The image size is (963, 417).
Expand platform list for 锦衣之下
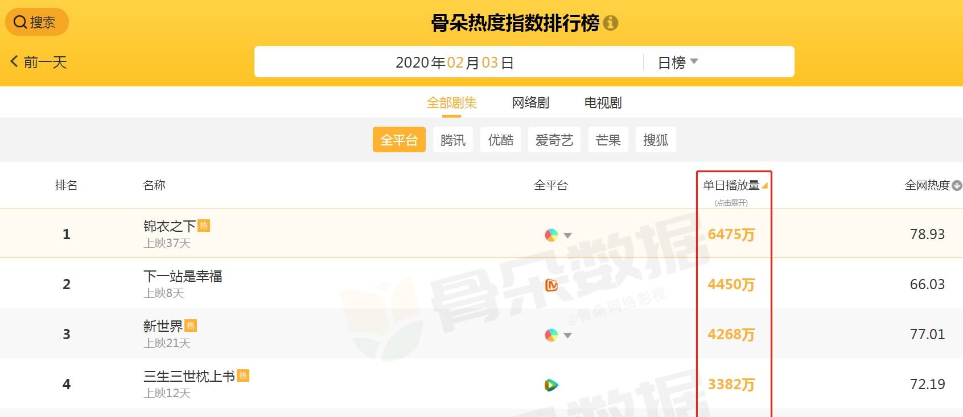pyautogui.click(x=567, y=235)
